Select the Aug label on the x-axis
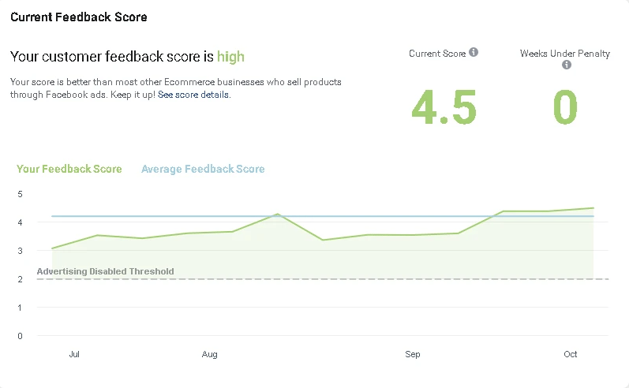The image size is (629, 388). [209, 355]
